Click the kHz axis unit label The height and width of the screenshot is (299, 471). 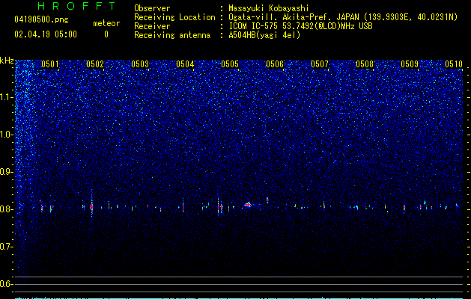coord(7,61)
